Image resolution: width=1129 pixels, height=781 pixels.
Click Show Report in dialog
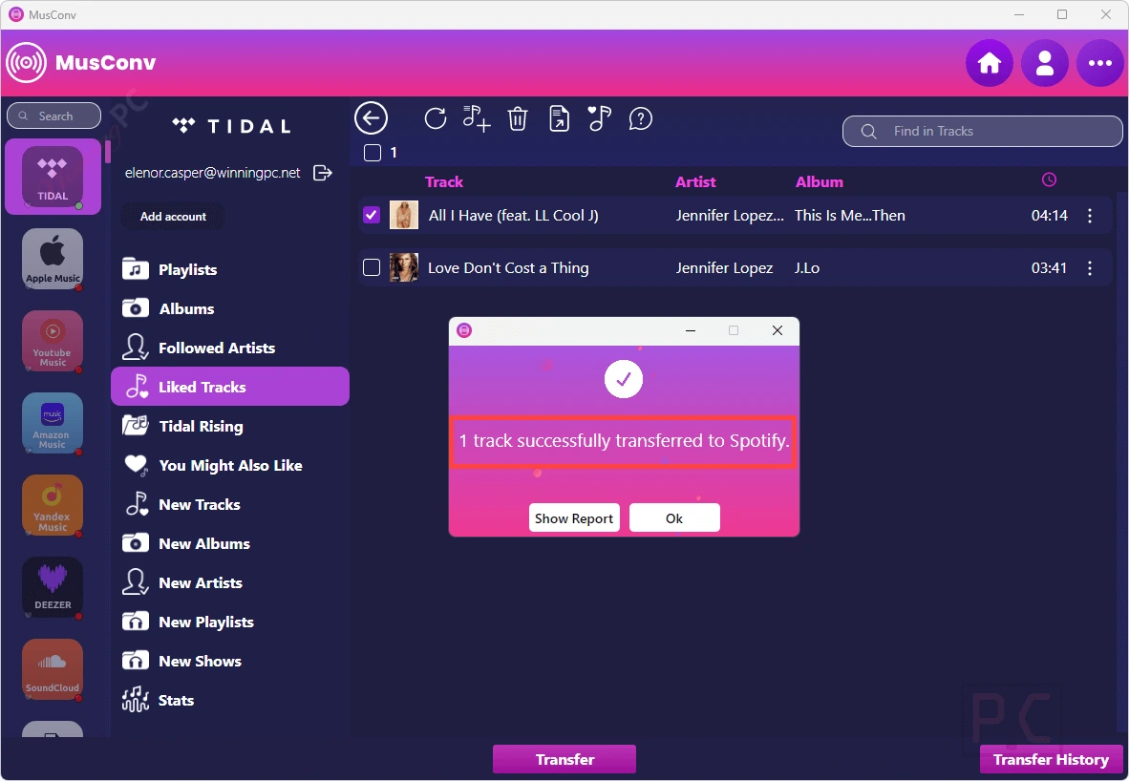tap(574, 518)
